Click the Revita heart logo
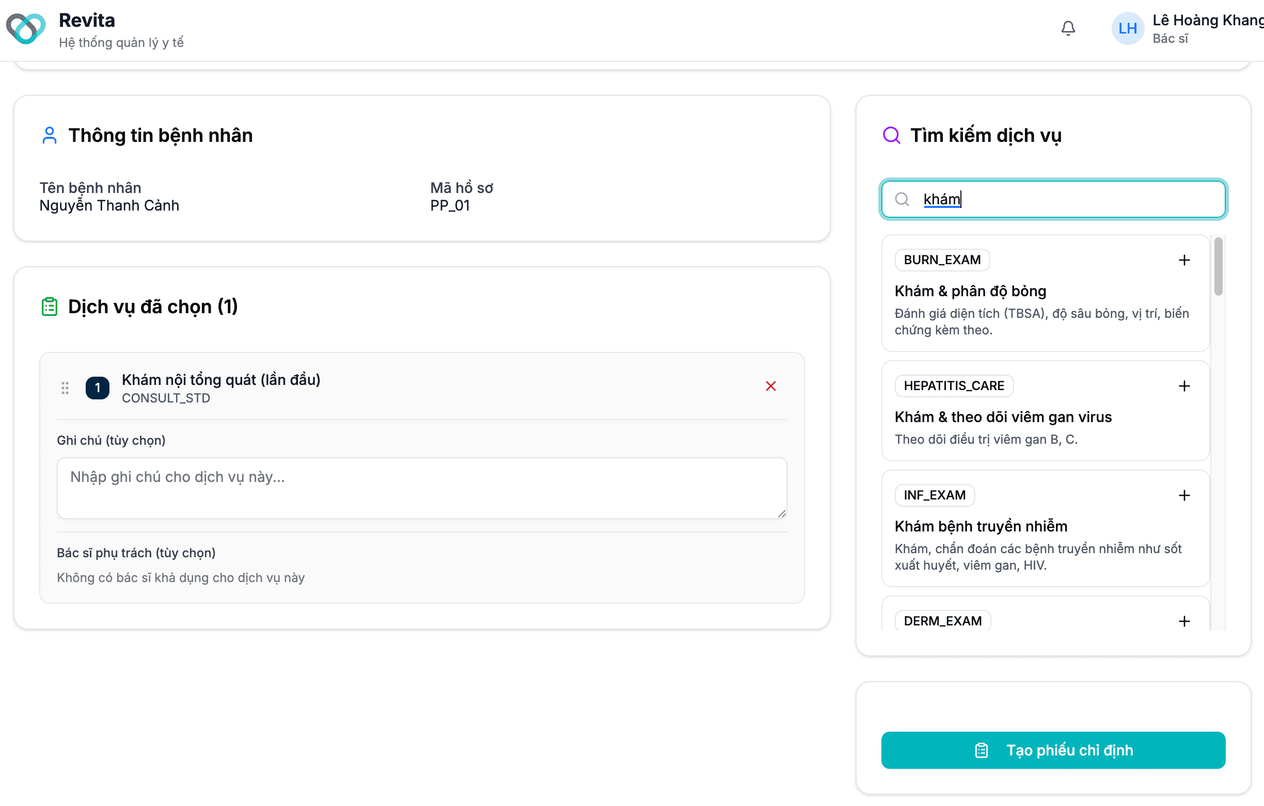The width and height of the screenshot is (1264, 806). coord(26,29)
